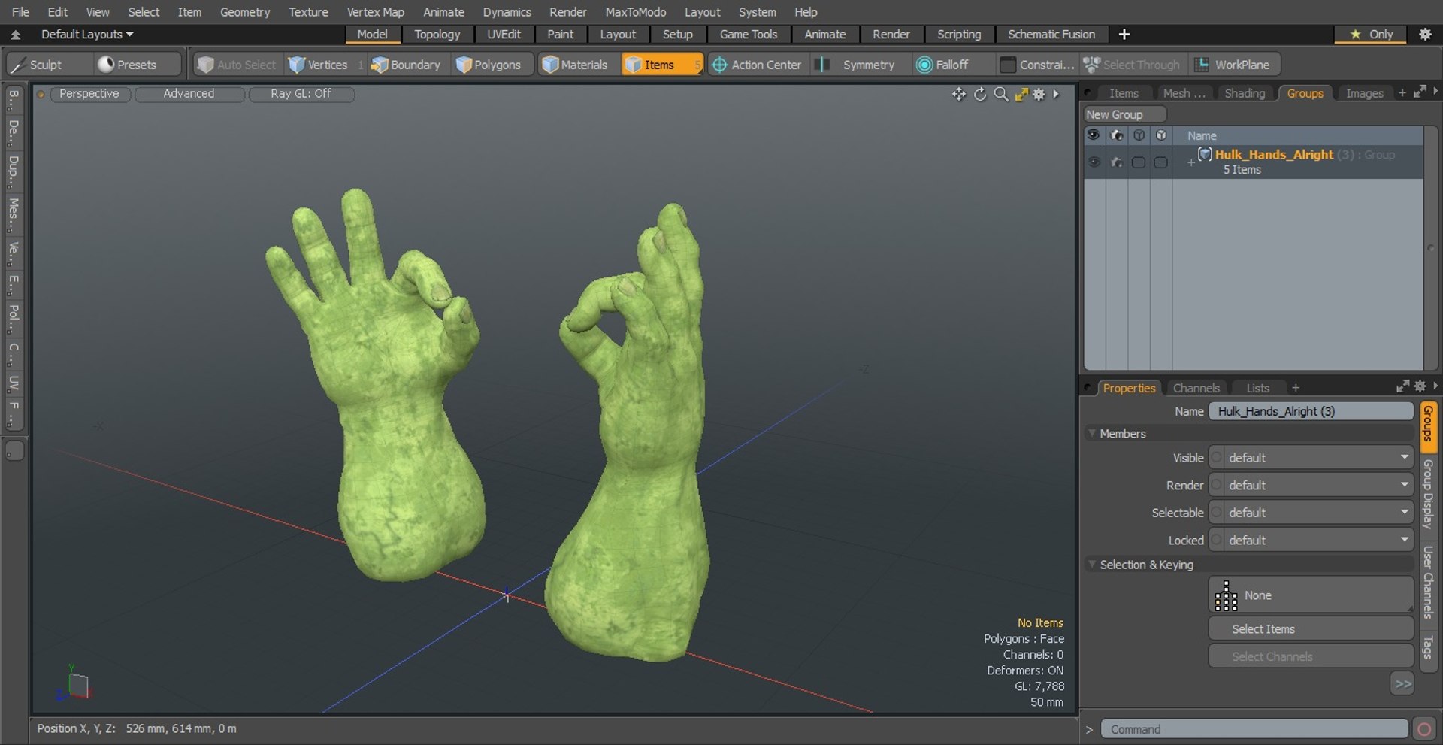Image resolution: width=1443 pixels, height=745 pixels.
Task: Open the Texture menu
Action: (x=308, y=12)
